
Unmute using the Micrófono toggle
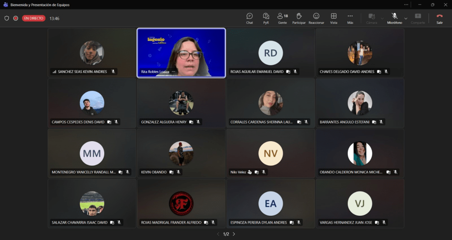point(395,18)
